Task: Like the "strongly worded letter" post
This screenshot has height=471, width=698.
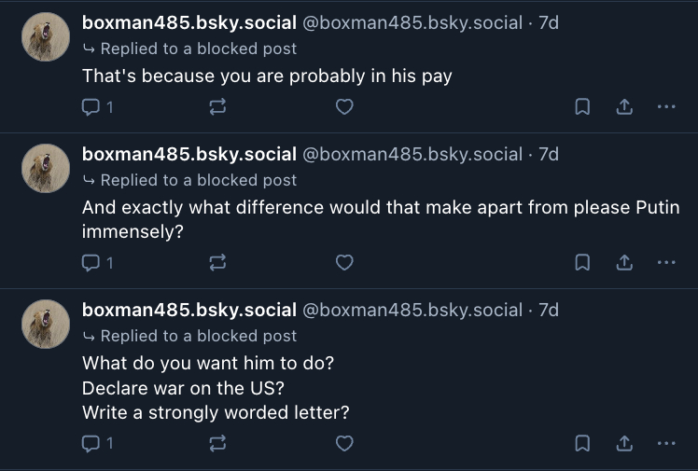Action: [x=344, y=443]
